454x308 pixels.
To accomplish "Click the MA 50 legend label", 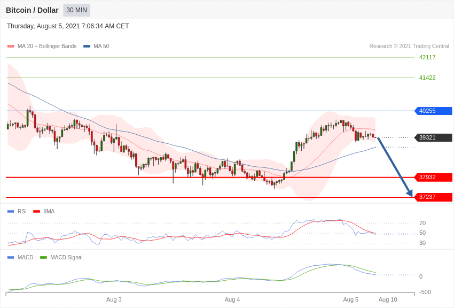I will 101,46.
